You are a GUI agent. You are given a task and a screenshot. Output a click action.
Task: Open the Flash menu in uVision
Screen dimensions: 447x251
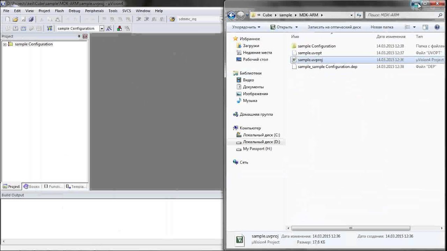pyautogui.click(x=59, y=11)
